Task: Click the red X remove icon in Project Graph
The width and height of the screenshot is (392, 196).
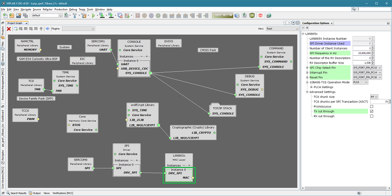Action: [x=9, y=29]
